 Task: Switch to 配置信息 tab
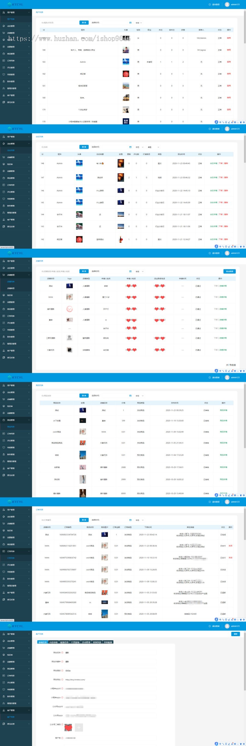[65, 642]
